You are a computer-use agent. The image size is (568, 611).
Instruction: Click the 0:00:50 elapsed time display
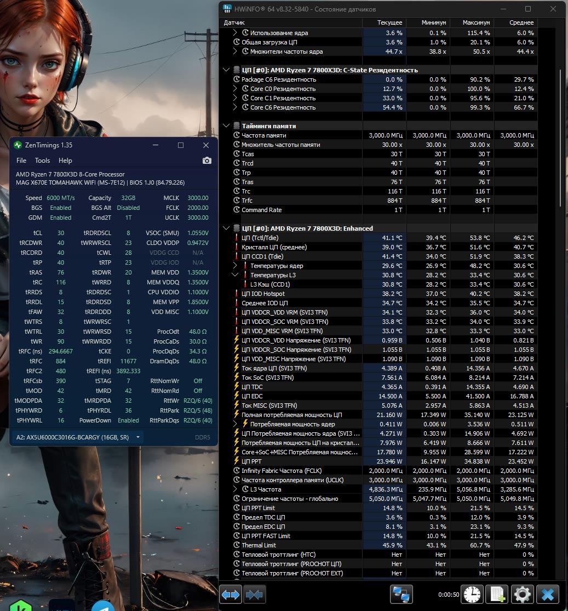[449, 595]
